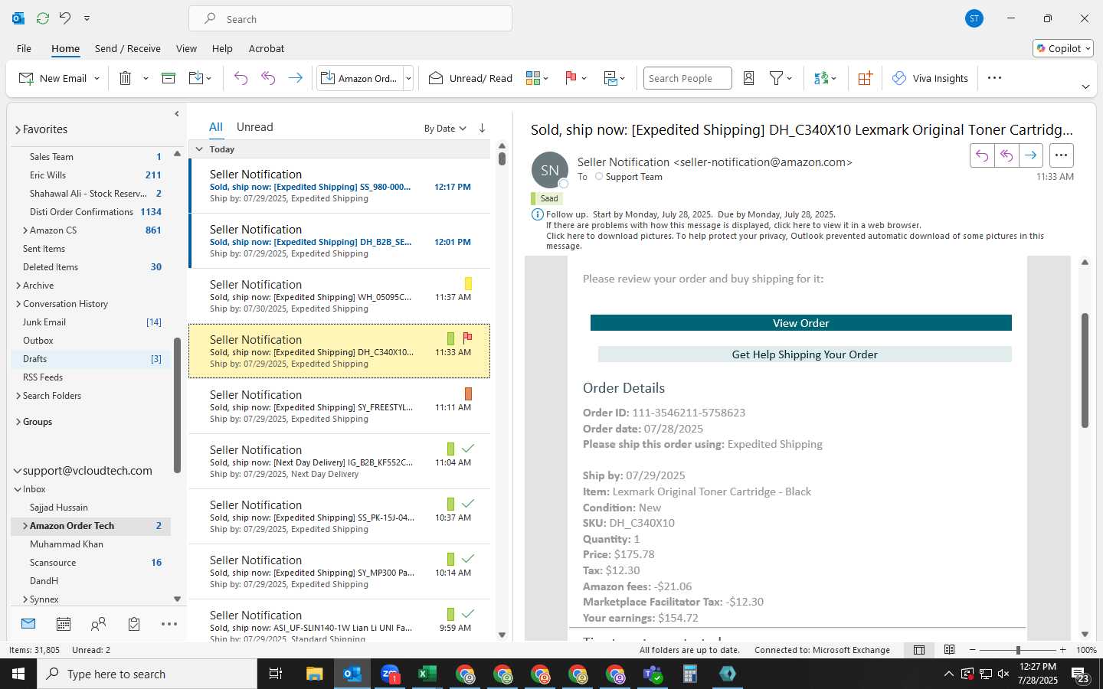Open File Explorer from the taskbar

[315, 674]
